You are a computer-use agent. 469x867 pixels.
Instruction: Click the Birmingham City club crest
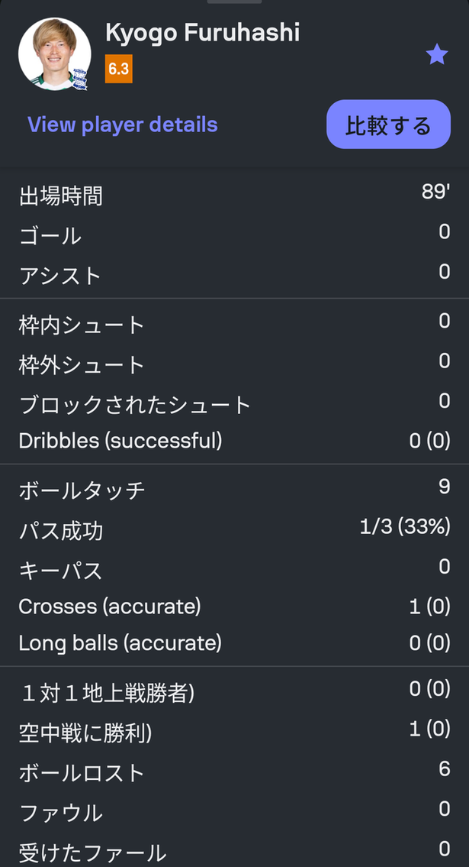point(81,78)
